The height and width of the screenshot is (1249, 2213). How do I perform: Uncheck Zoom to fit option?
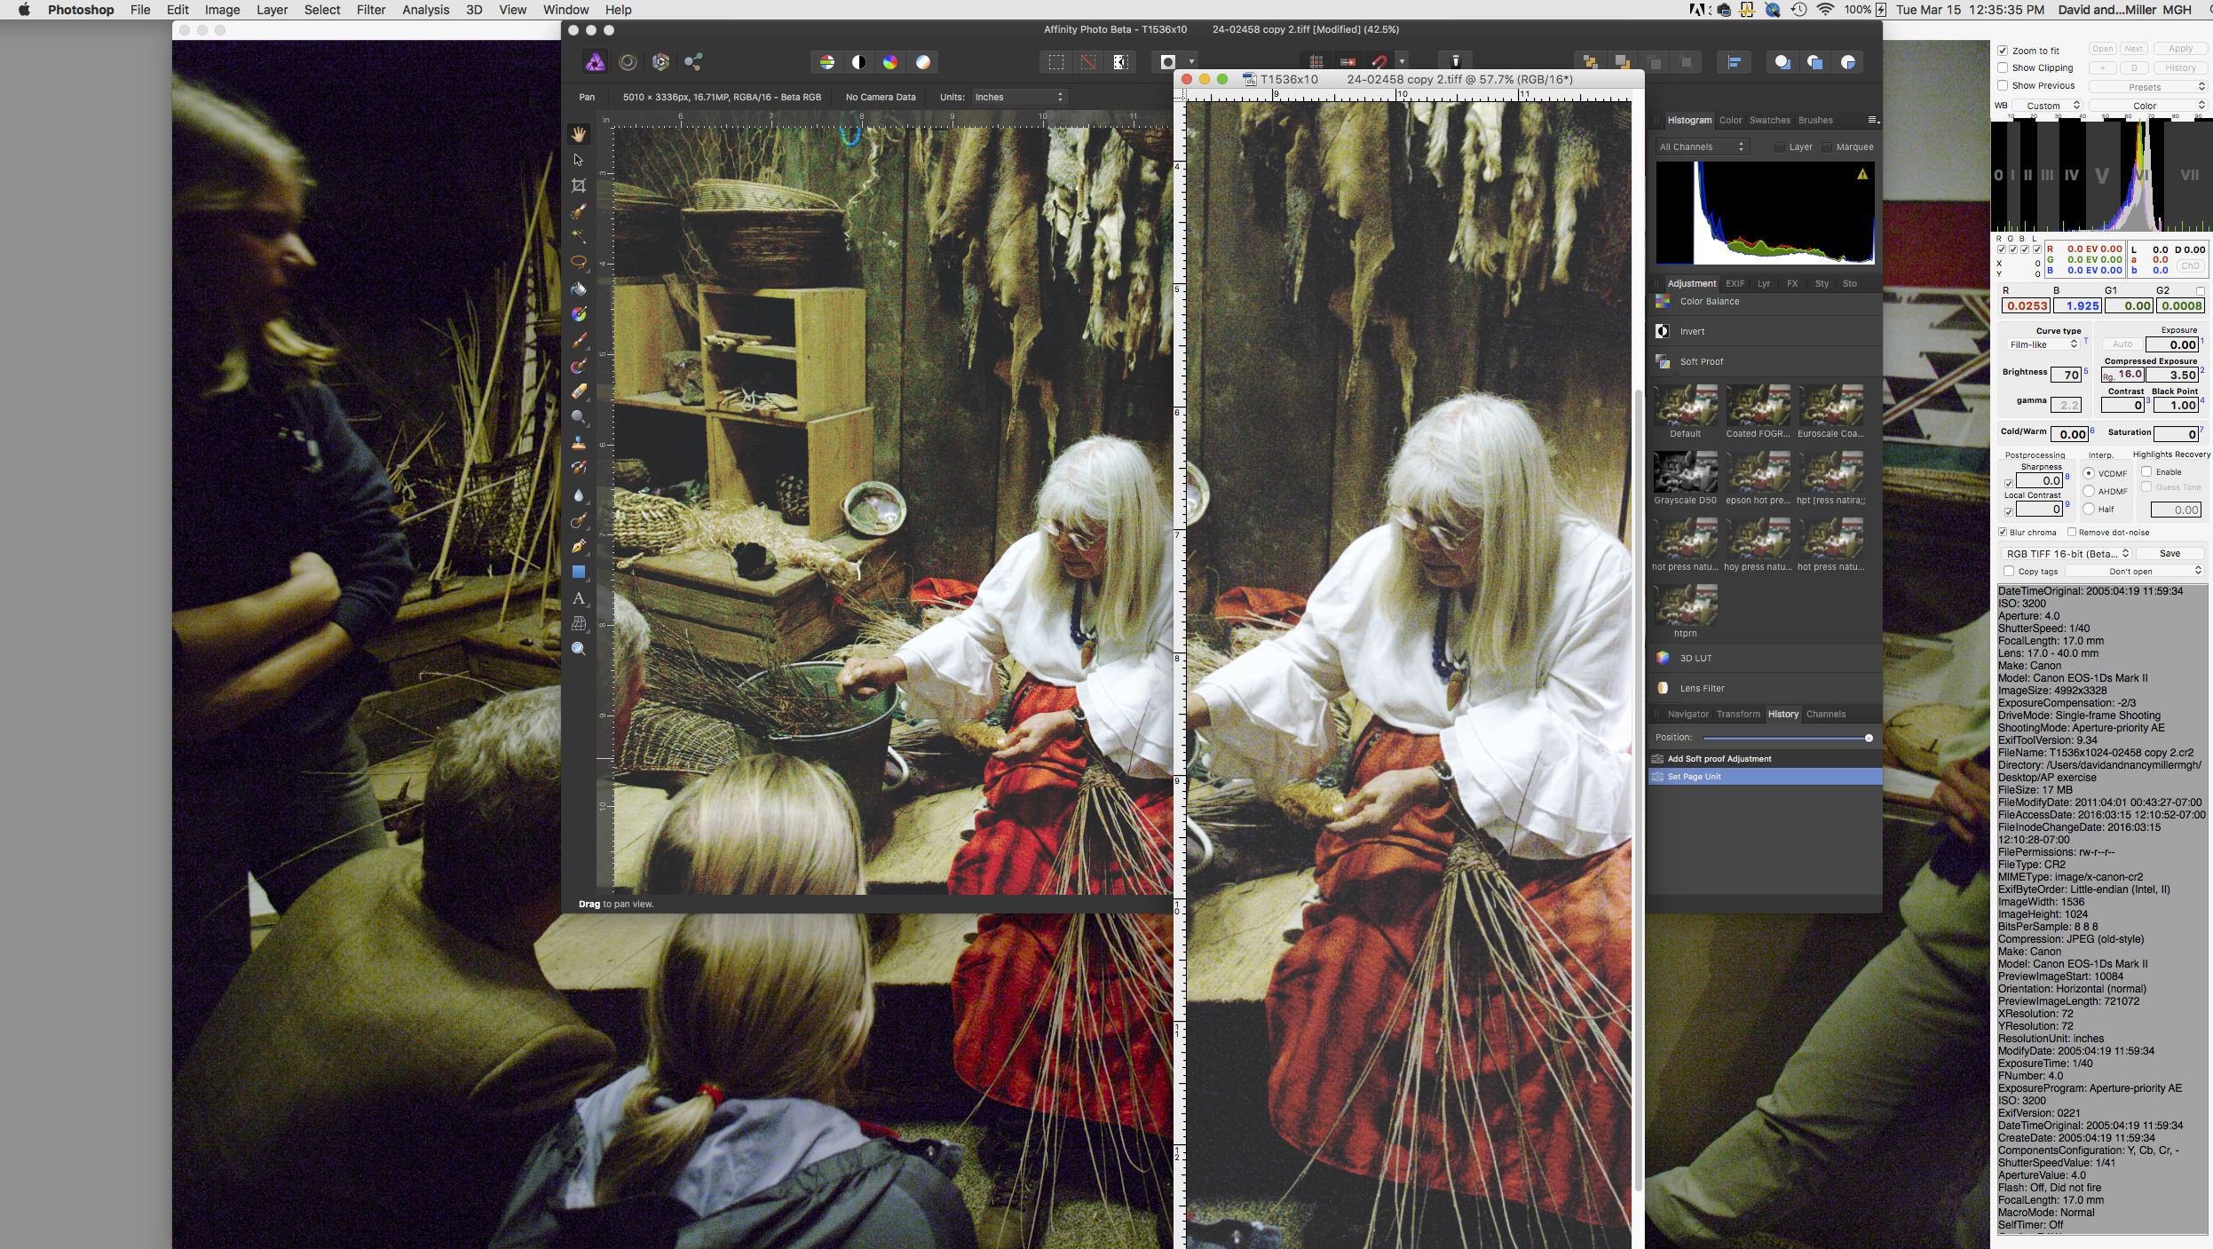(x=2003, y=51)
